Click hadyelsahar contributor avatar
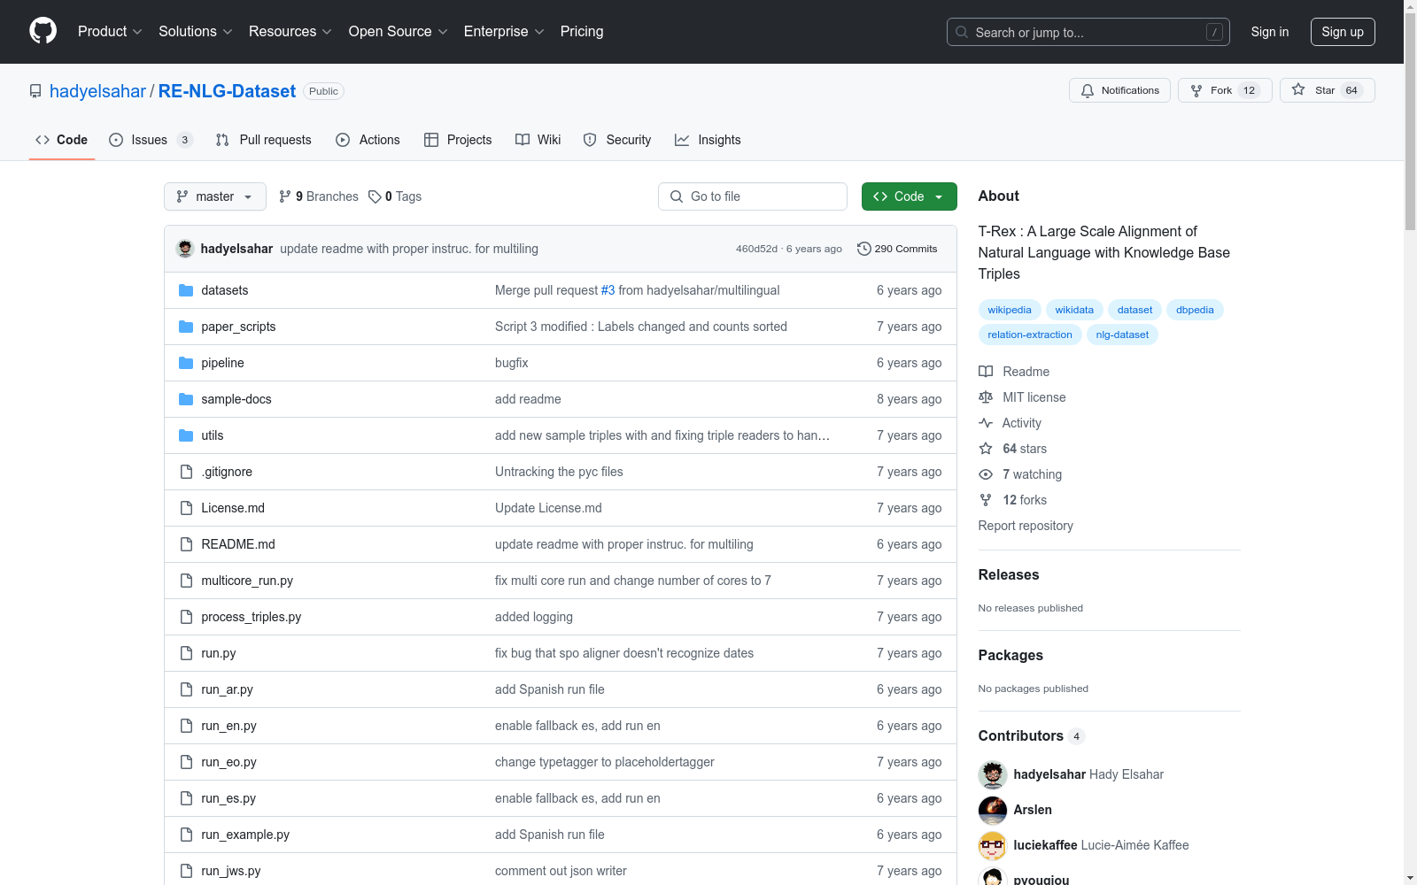Viewport: 1417px width, 885px height. (x=993, y=774)
